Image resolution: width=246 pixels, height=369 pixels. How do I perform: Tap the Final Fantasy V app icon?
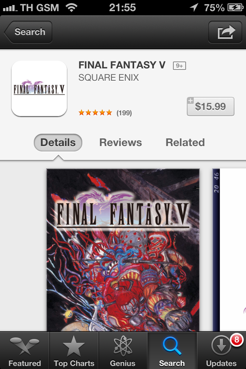[39, 88]
